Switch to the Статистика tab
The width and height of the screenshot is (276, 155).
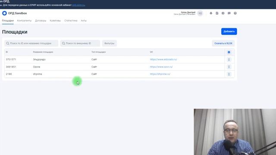(x=71, y=21)
